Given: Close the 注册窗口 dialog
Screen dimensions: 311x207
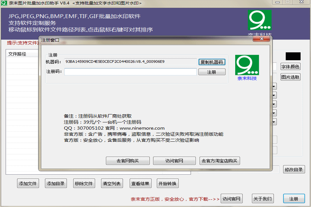Looking at the screenshot, I should pos(261,39).
